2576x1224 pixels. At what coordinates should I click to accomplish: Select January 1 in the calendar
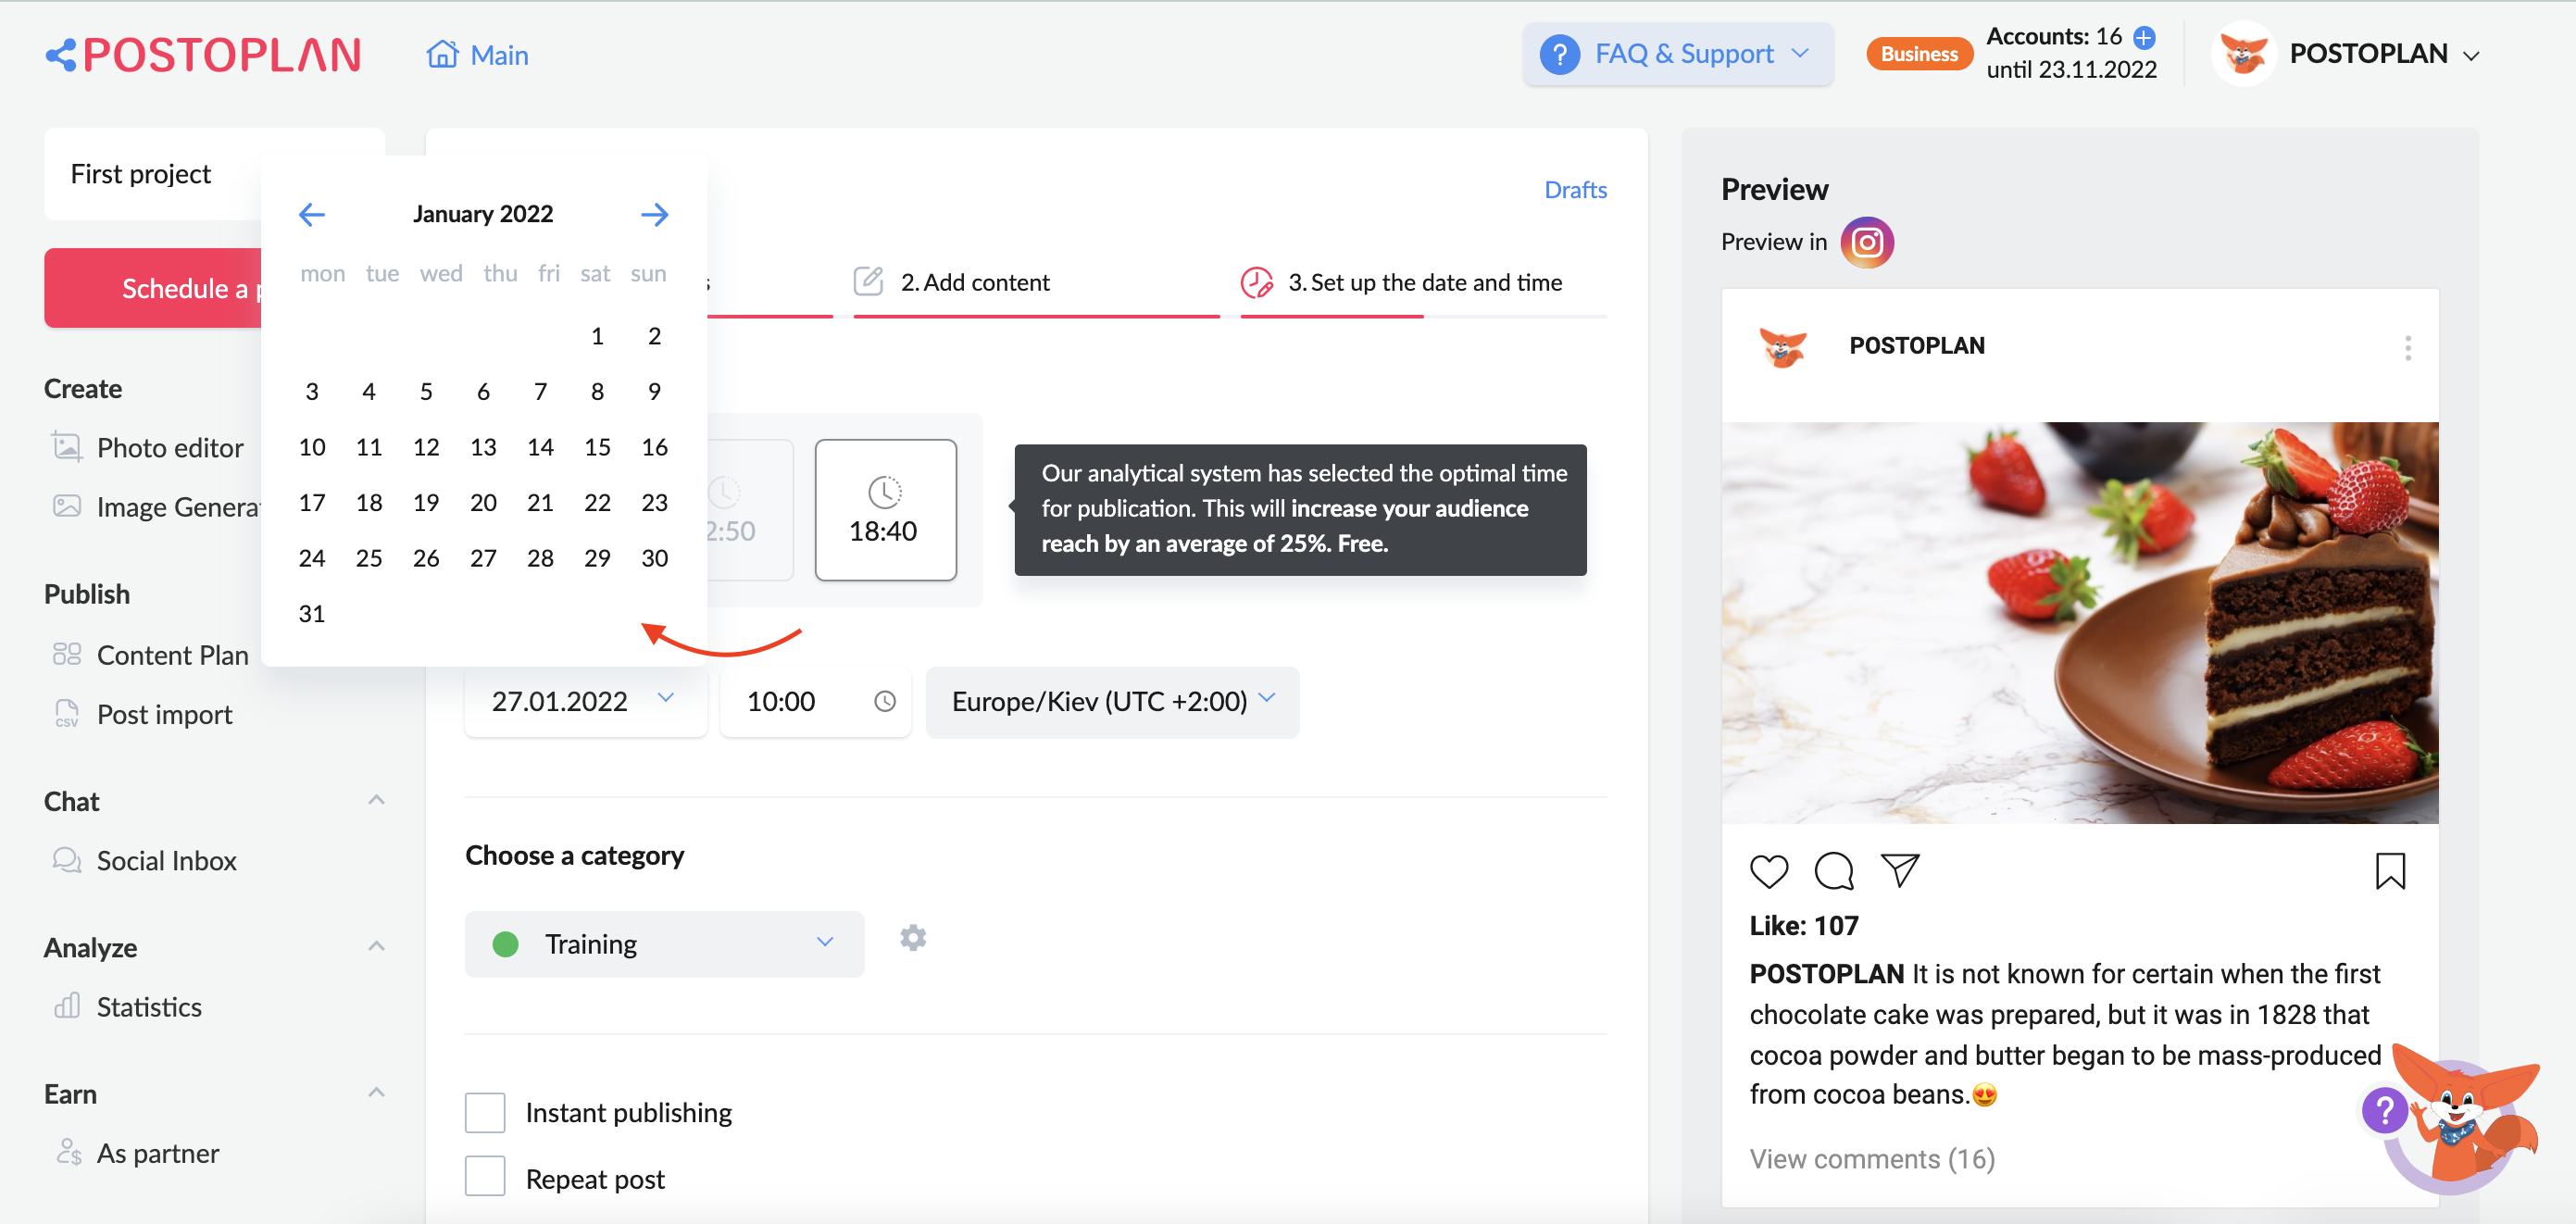(x=597, y=336)
